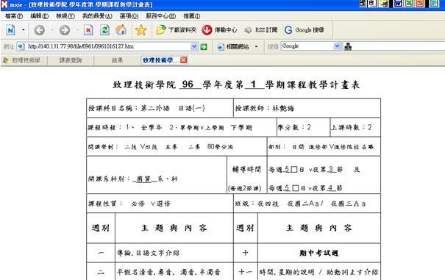Click the 期中考試週 cell
This screenshot has height=280, width=445.
pos(319,253)
